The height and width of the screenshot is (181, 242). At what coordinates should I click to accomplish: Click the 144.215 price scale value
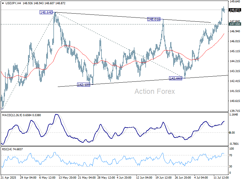pyautogui.click(x=235, y=61)
